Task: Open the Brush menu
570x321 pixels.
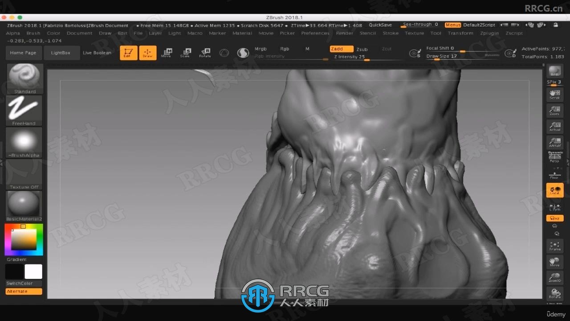Action: click(x=33, y=33)
